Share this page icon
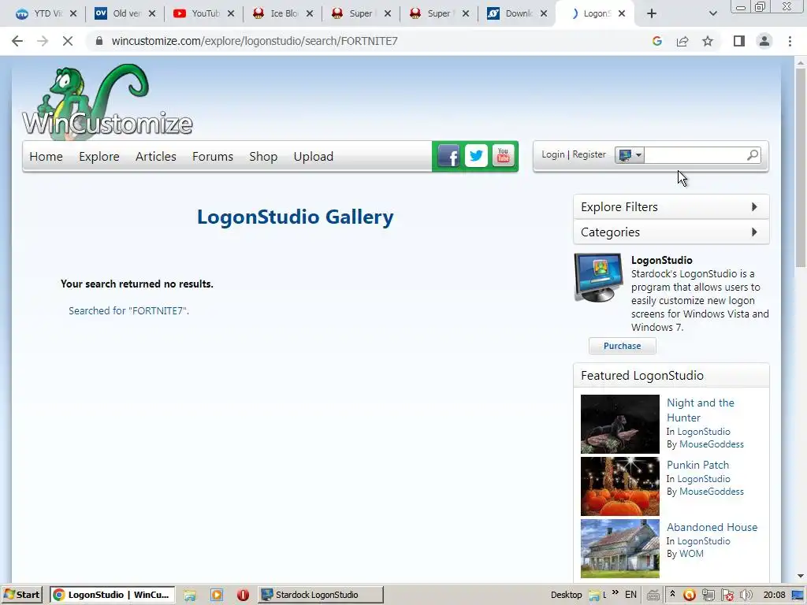This screenshot has width=807, height=605. [682, 41]
